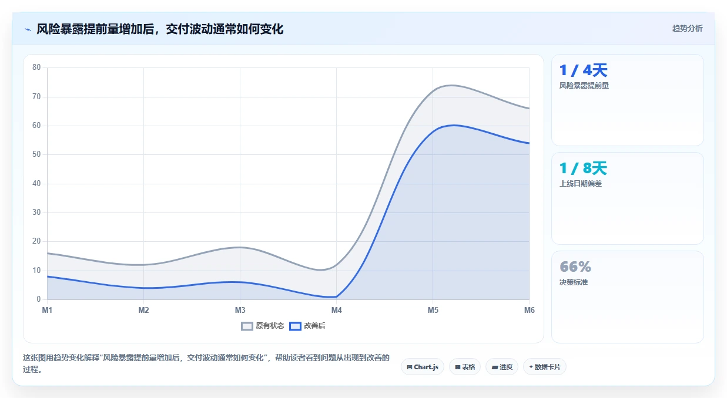727x398 pixels.
Task: Click the 1 / 4天 value
Action: click(583, 70)
